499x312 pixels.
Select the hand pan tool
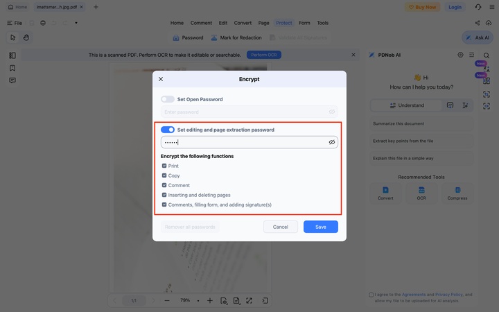pyautogui.click(x=26, y=37)
